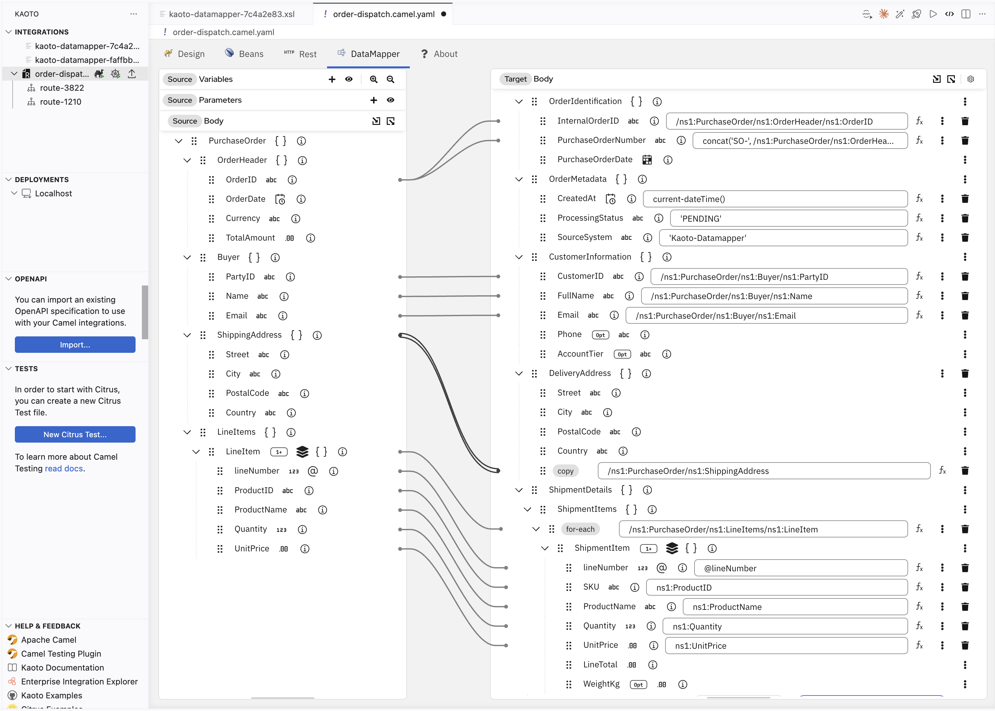Open the About tab
Screen dimensions: 995x711
point(439,54)
